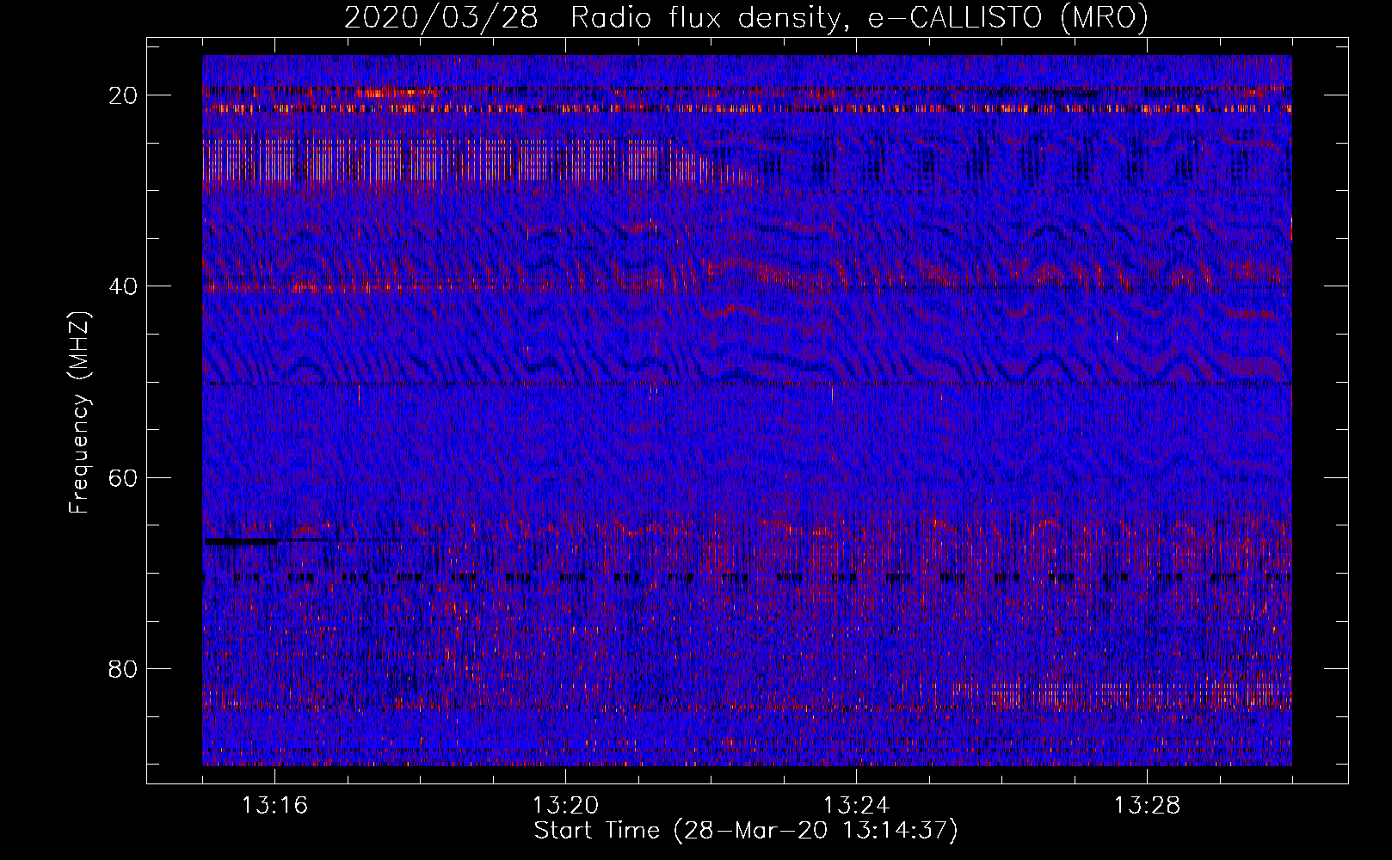
Task: Click the thick black bar near 67 MHz
Action: 241,542
